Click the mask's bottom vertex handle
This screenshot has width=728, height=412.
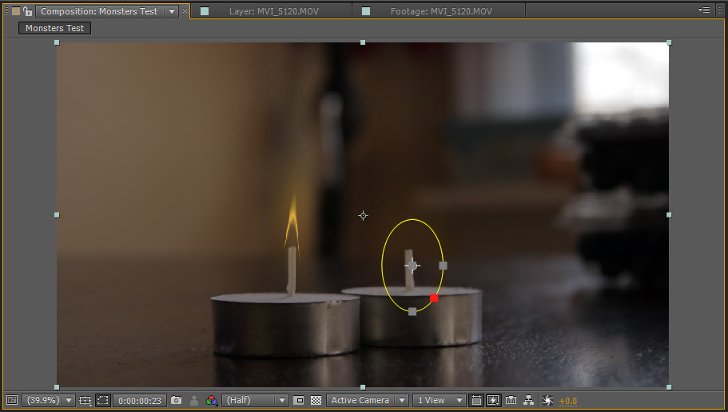(412, 311)
